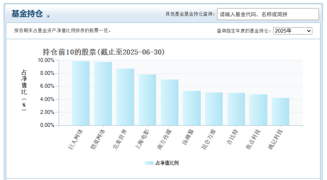
Task: Click the 姚记科技 axis label
Action: coord(275,139)
